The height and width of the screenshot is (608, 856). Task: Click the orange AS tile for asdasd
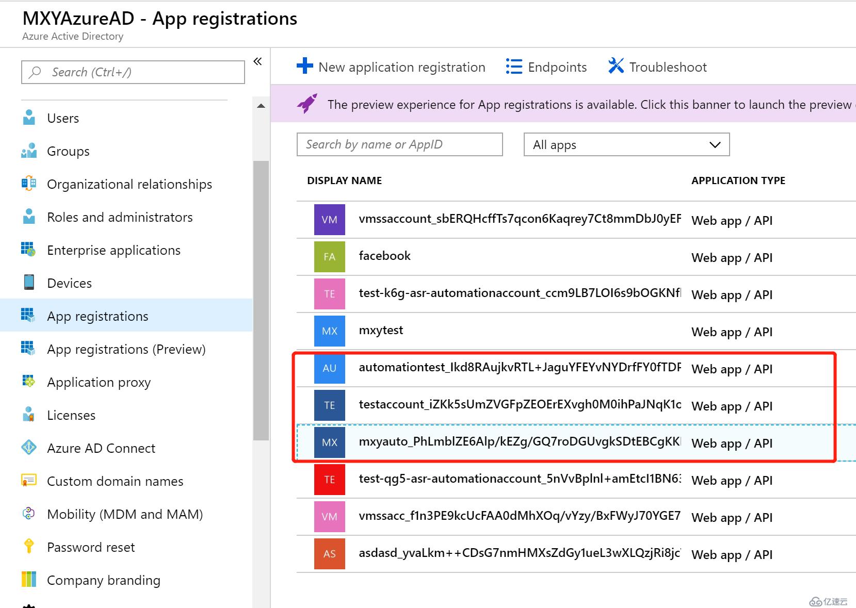click(330, 554)
